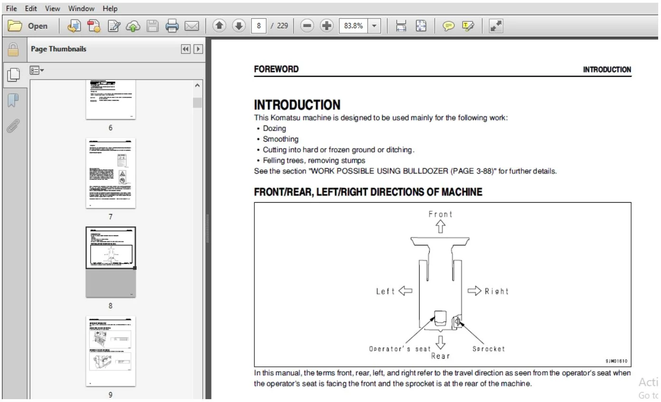Open the Page Thumbnails panel icon
This screenshot has height=402, width=661.
(13, 75)
